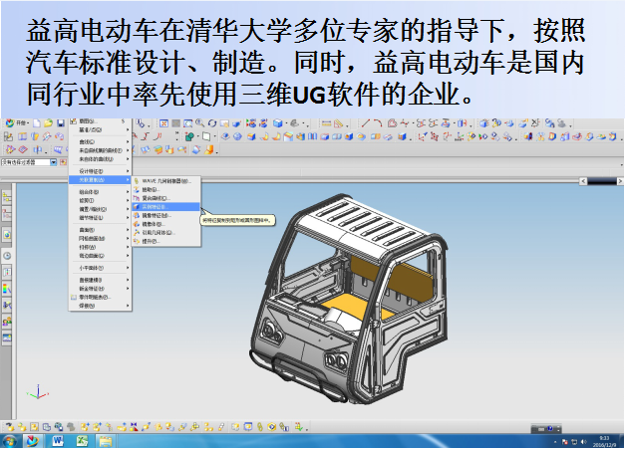
Task: Click first icon in second toolbar row
Action: [8, 137]
